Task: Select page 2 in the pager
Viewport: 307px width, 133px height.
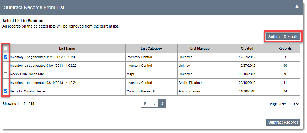Action: point(162,103)
